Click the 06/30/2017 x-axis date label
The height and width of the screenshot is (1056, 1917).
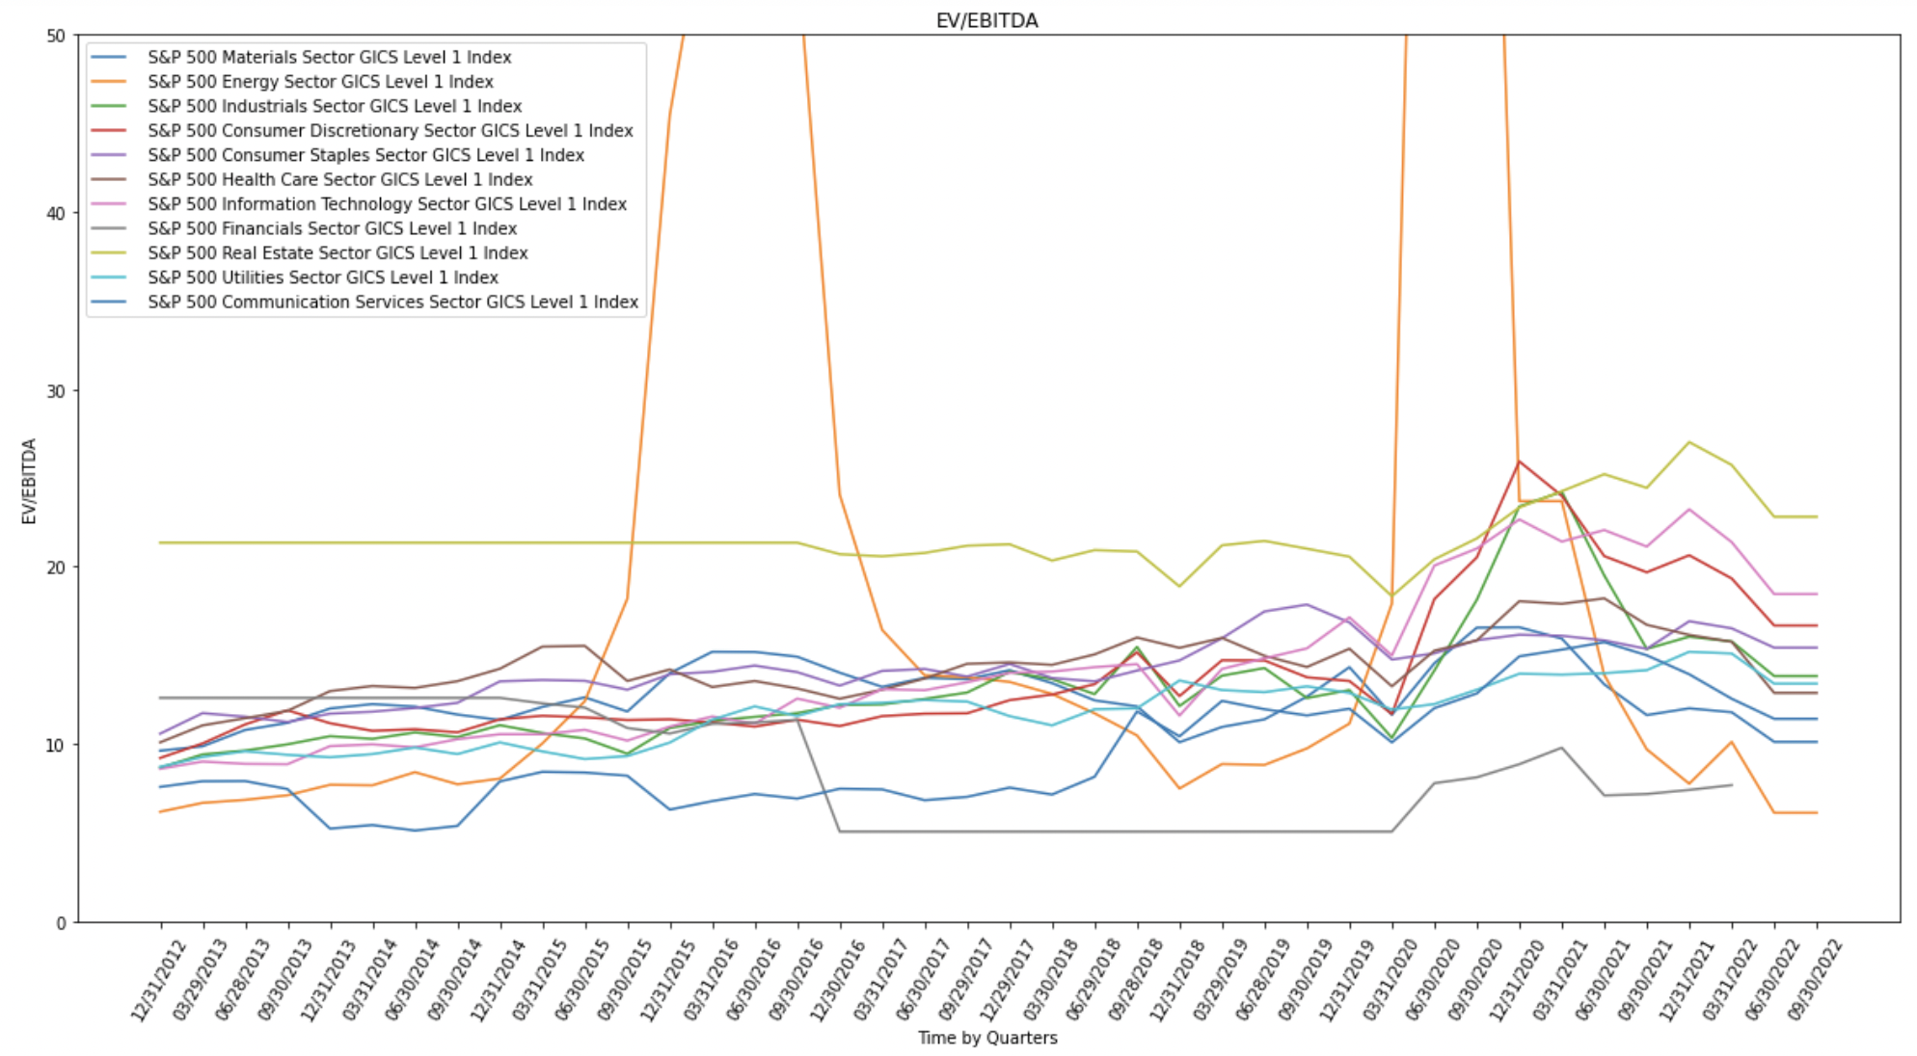click(x=922, y=980)
